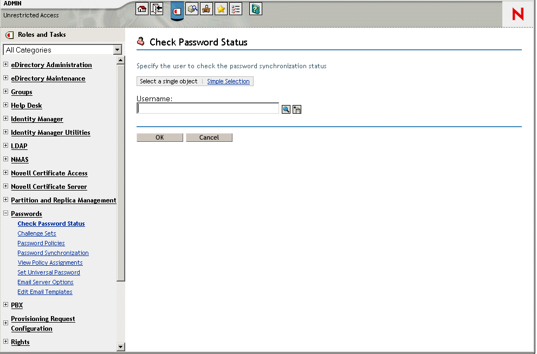This screenshot has height=354, width=537.
Task: Open the Configure desk icon
Action: pyautogui.click(x=206, y=9)
